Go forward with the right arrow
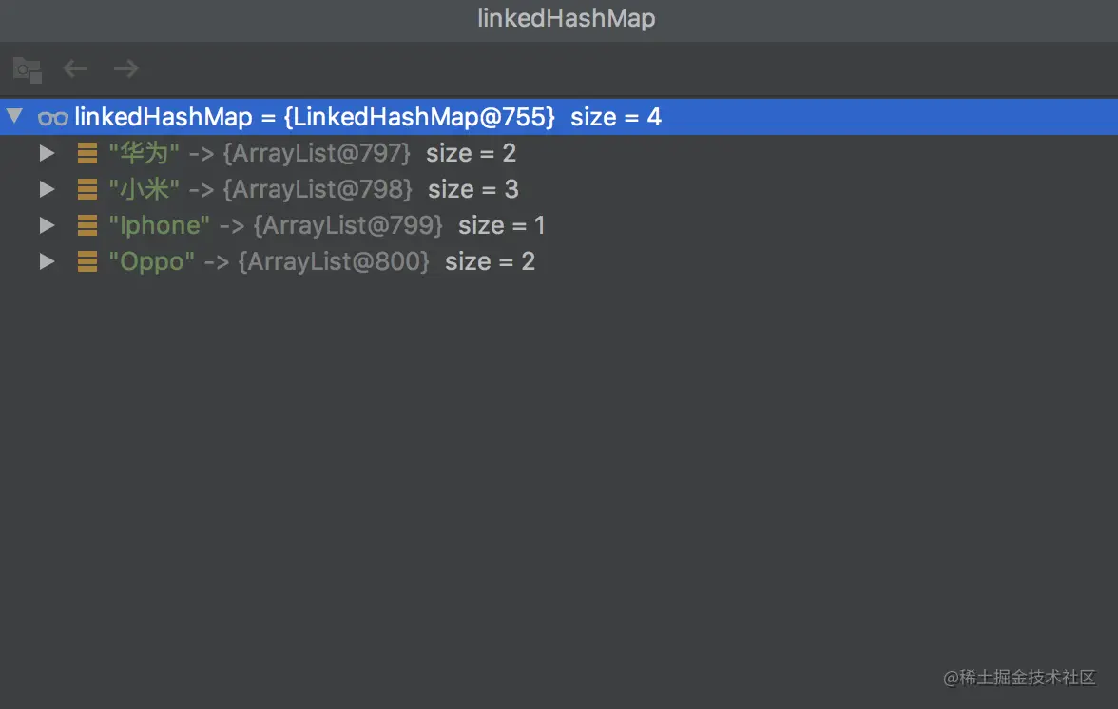1118x709 pixels. (x=126, y=68)
